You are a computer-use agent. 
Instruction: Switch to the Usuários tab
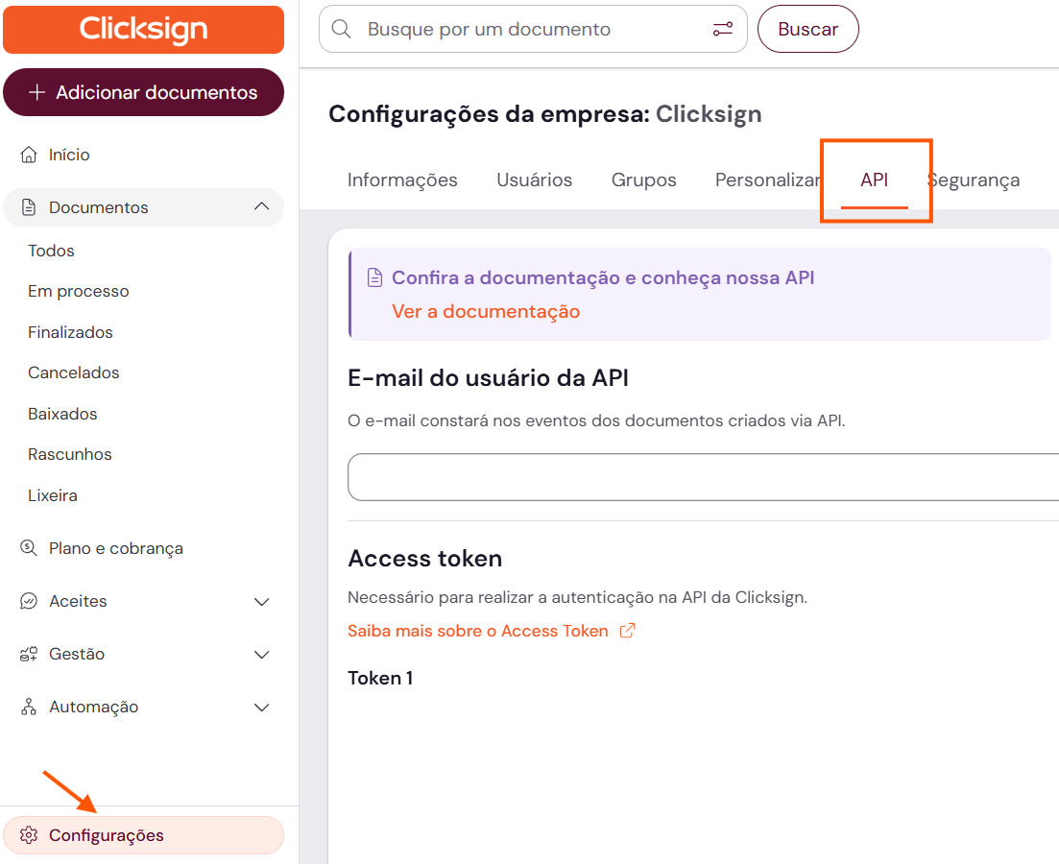534,180
